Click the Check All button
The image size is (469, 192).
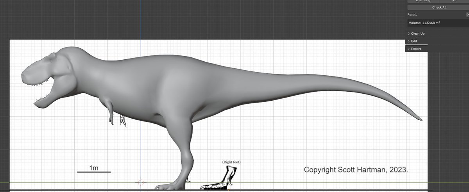click(438, 7)
